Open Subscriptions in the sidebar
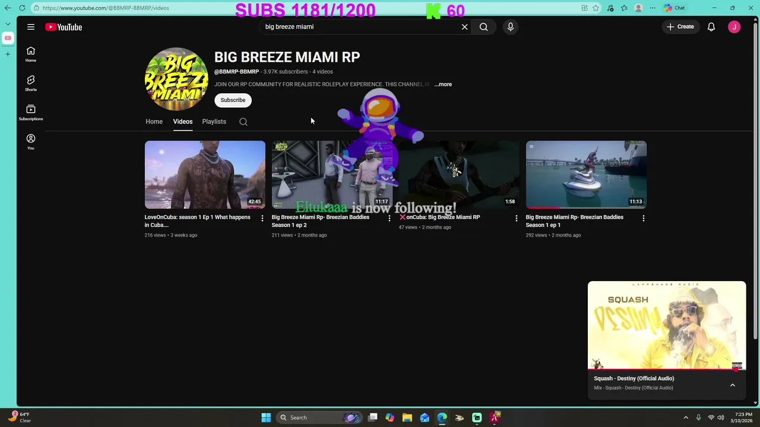760x427 pixels. pyautogui.click(x=31, y=113)
